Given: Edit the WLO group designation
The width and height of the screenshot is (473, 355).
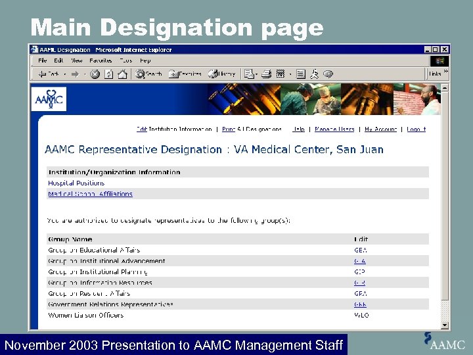Looking at the screenshot, I should point(361,315).
